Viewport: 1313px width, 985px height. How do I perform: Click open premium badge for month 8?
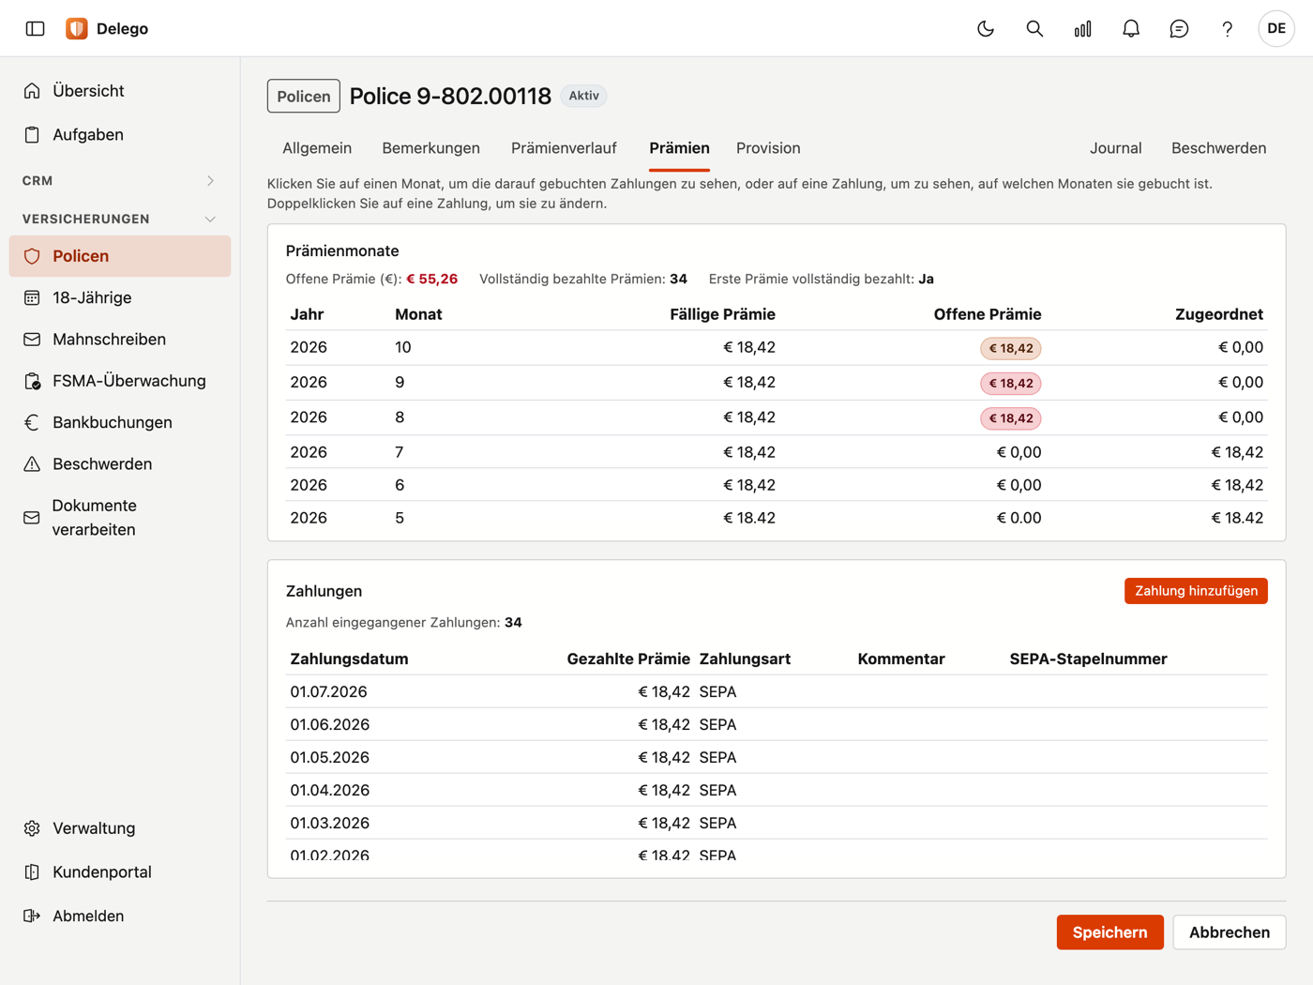point(1010,418)
